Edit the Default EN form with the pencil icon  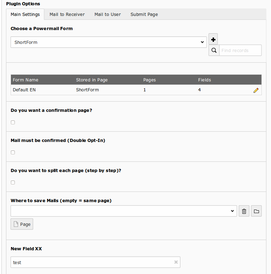[256, 90]
